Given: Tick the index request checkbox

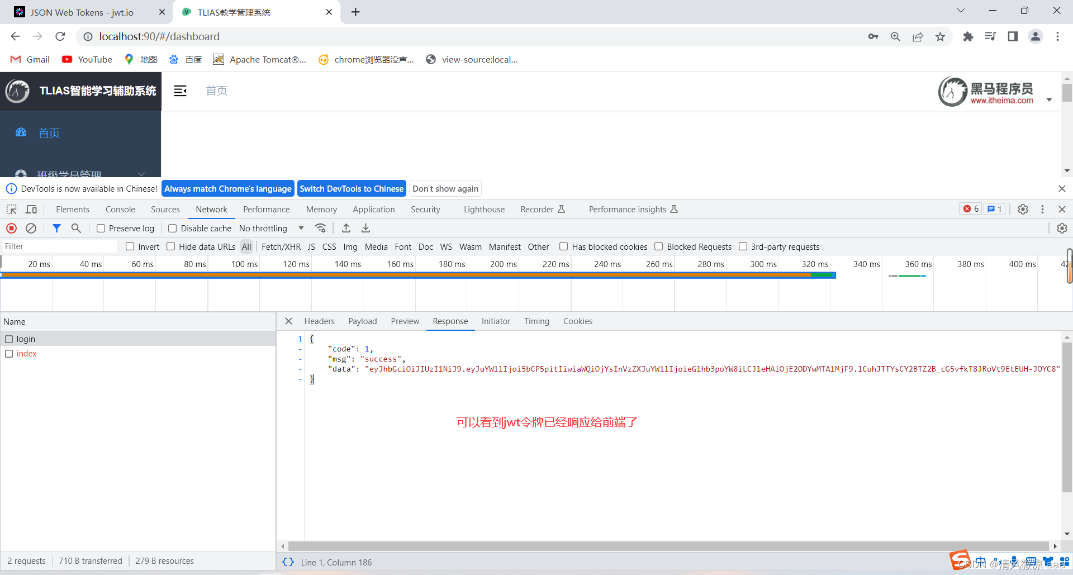Looking at the screenshot, I should click(9, 354).
